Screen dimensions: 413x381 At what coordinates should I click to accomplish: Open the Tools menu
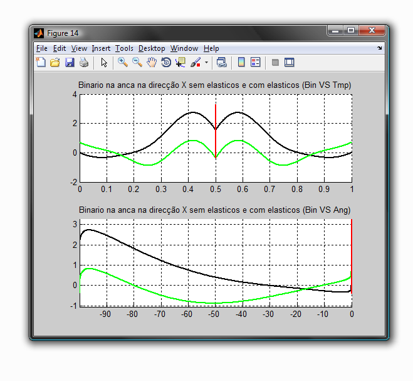click(x=124, y=48)
